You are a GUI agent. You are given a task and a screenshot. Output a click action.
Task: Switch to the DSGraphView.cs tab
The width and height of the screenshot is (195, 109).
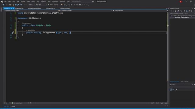tap(50, 8)
